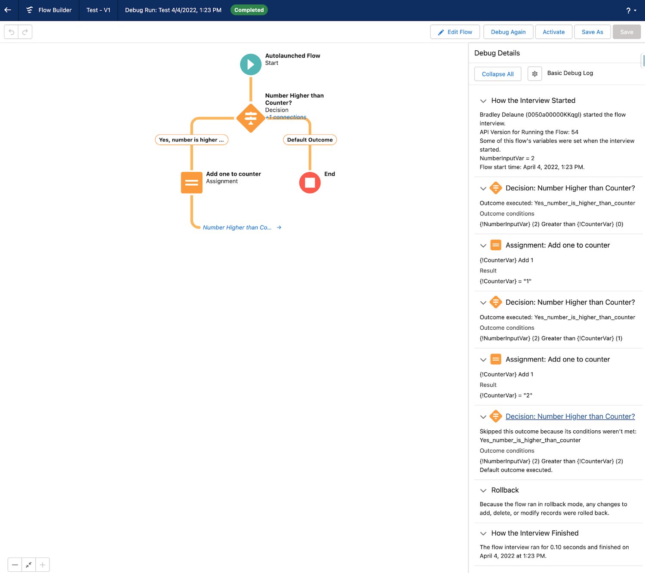The width and height of the screenshot is (645, 573).
Task: Click the back arrow in the header
Action: 7,10
